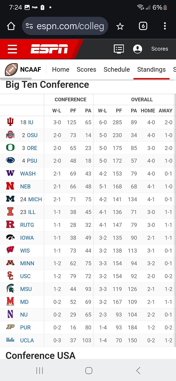The width and height of the screenshot is (176, 381).
Task: Select the Penn State team logo
Action: (x=10, y=161)
